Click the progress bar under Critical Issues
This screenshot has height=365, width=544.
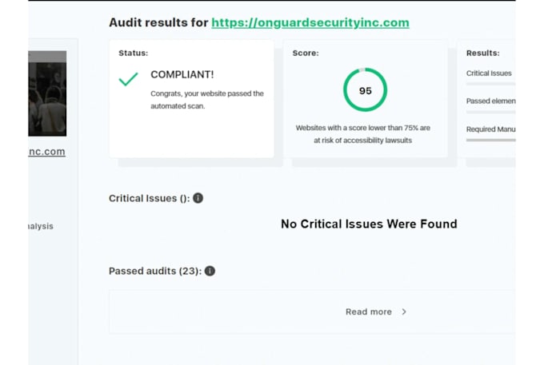490,84
